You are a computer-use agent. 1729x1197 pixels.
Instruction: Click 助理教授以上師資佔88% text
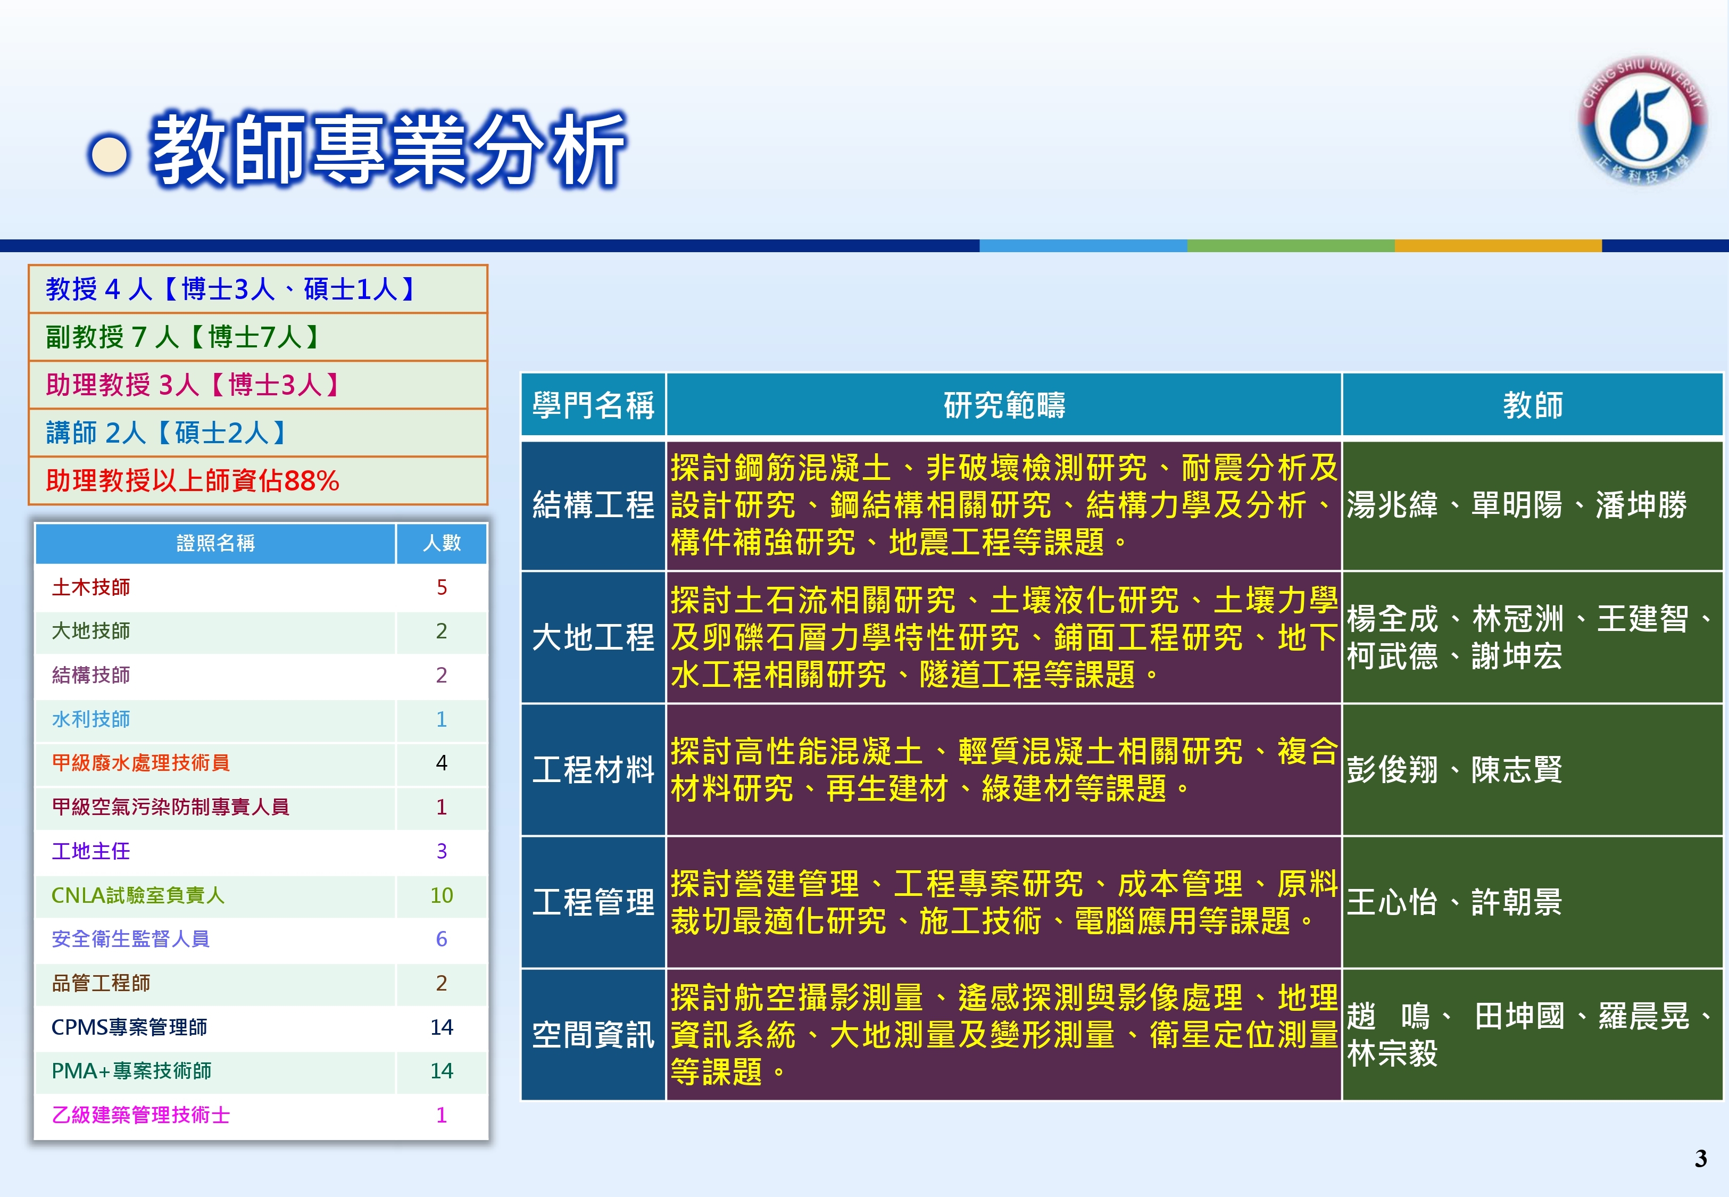coord(192,481)
